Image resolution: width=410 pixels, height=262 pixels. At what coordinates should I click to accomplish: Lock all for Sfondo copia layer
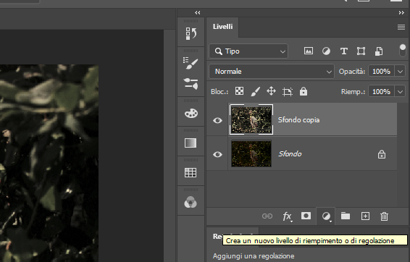point(304,91)
